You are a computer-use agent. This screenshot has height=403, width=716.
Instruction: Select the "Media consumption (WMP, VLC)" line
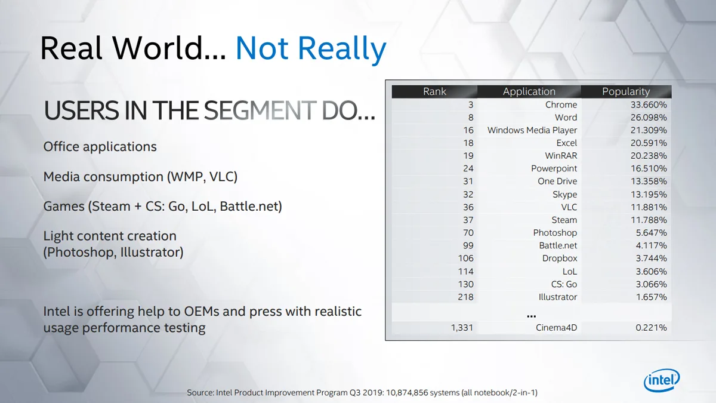point(140,177)
